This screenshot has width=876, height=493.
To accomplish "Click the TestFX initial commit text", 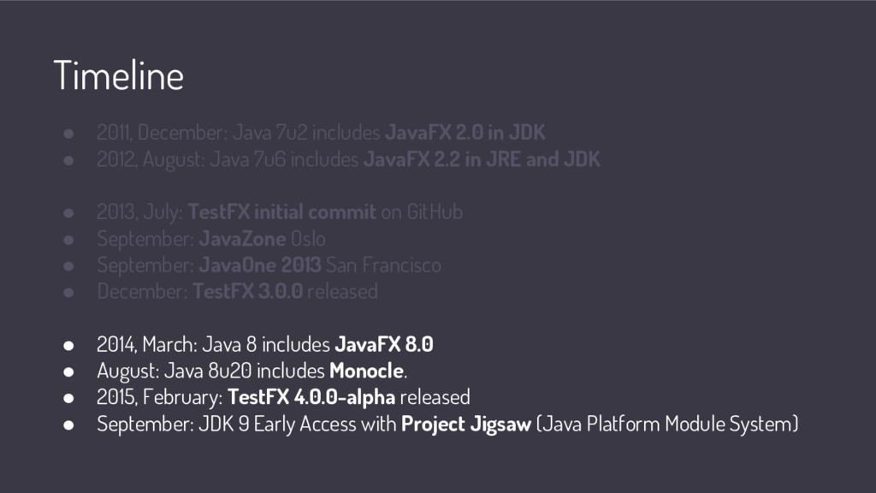I will click(282, 212).
